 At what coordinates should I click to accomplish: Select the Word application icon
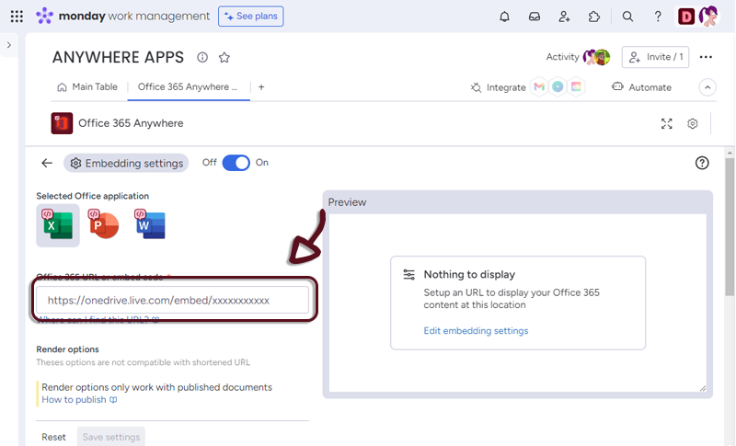pyautogui.click(x=150, y=223)
